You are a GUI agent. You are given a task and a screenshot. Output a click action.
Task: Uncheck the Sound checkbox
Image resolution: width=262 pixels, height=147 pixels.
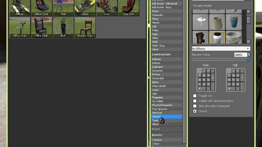[195, 111]
